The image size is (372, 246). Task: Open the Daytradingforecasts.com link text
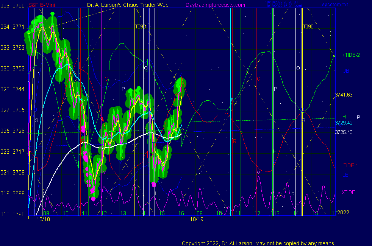215,5
